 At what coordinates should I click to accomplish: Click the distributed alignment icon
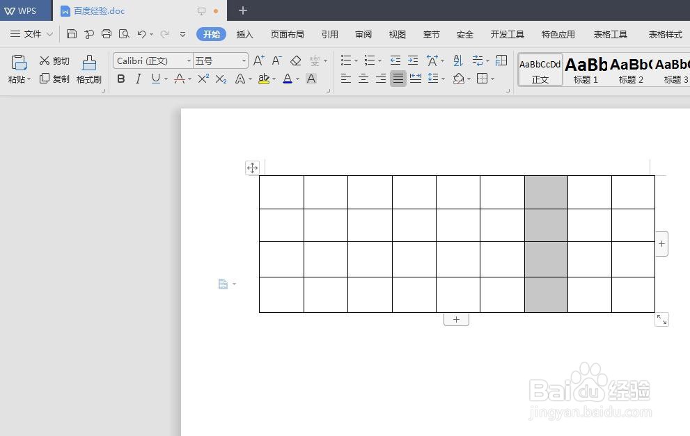pyautogui.click(x=416, y=79)
